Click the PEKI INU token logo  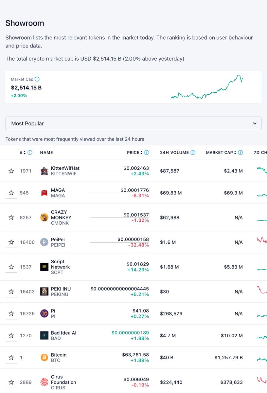(x=44, y=291)
